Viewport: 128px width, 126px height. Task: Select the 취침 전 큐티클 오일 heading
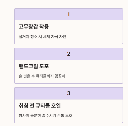coord(40,106)
